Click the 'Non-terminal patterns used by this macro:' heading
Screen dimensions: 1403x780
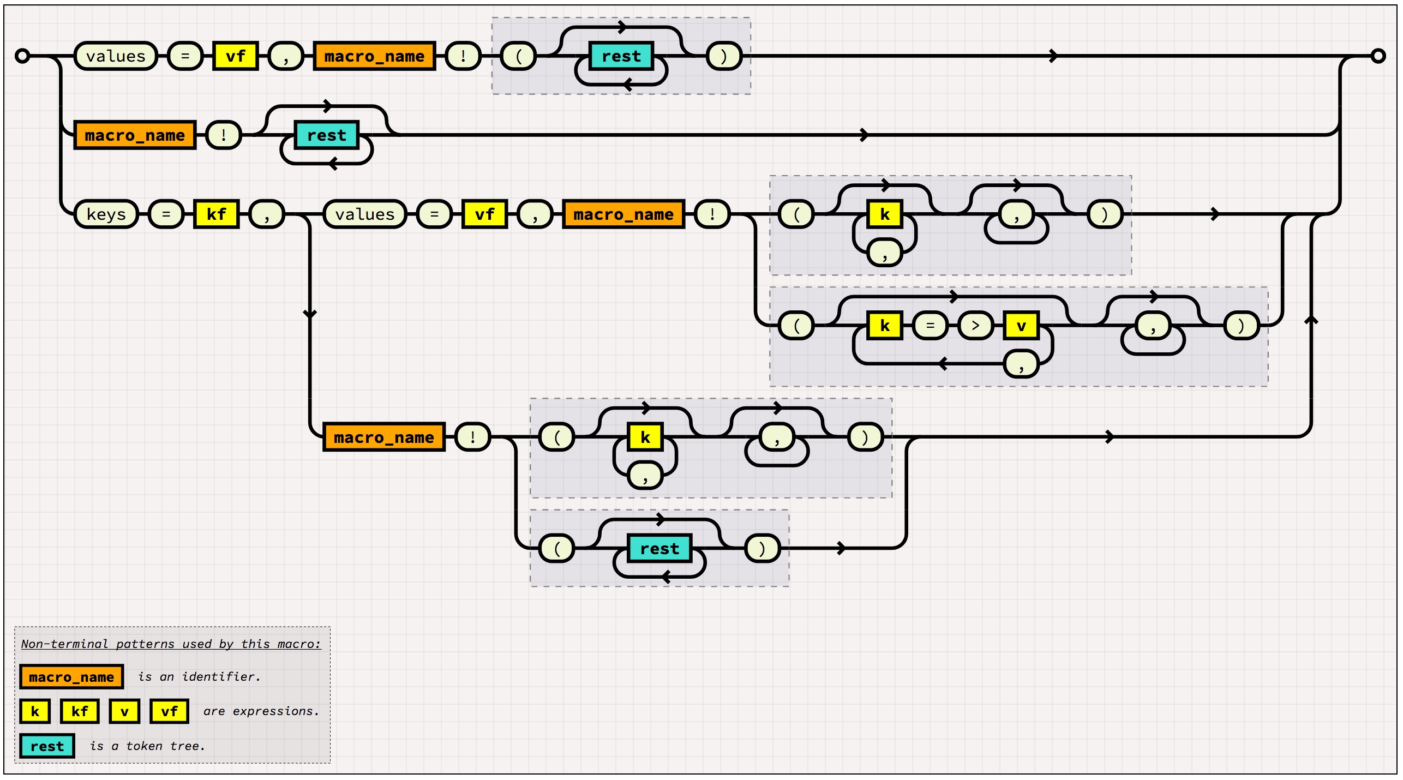coord(171,644)
